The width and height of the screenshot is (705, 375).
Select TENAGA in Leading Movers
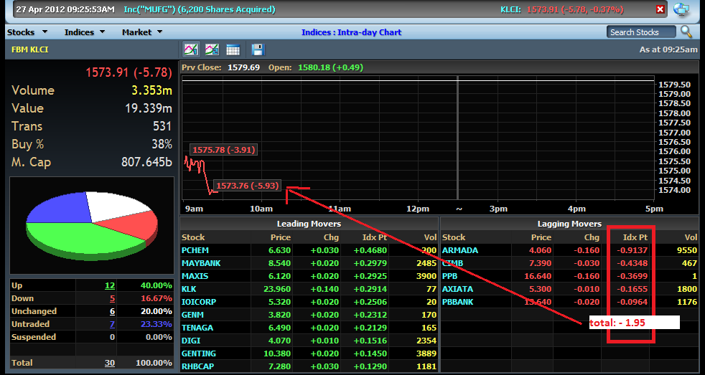coord(197,328)
